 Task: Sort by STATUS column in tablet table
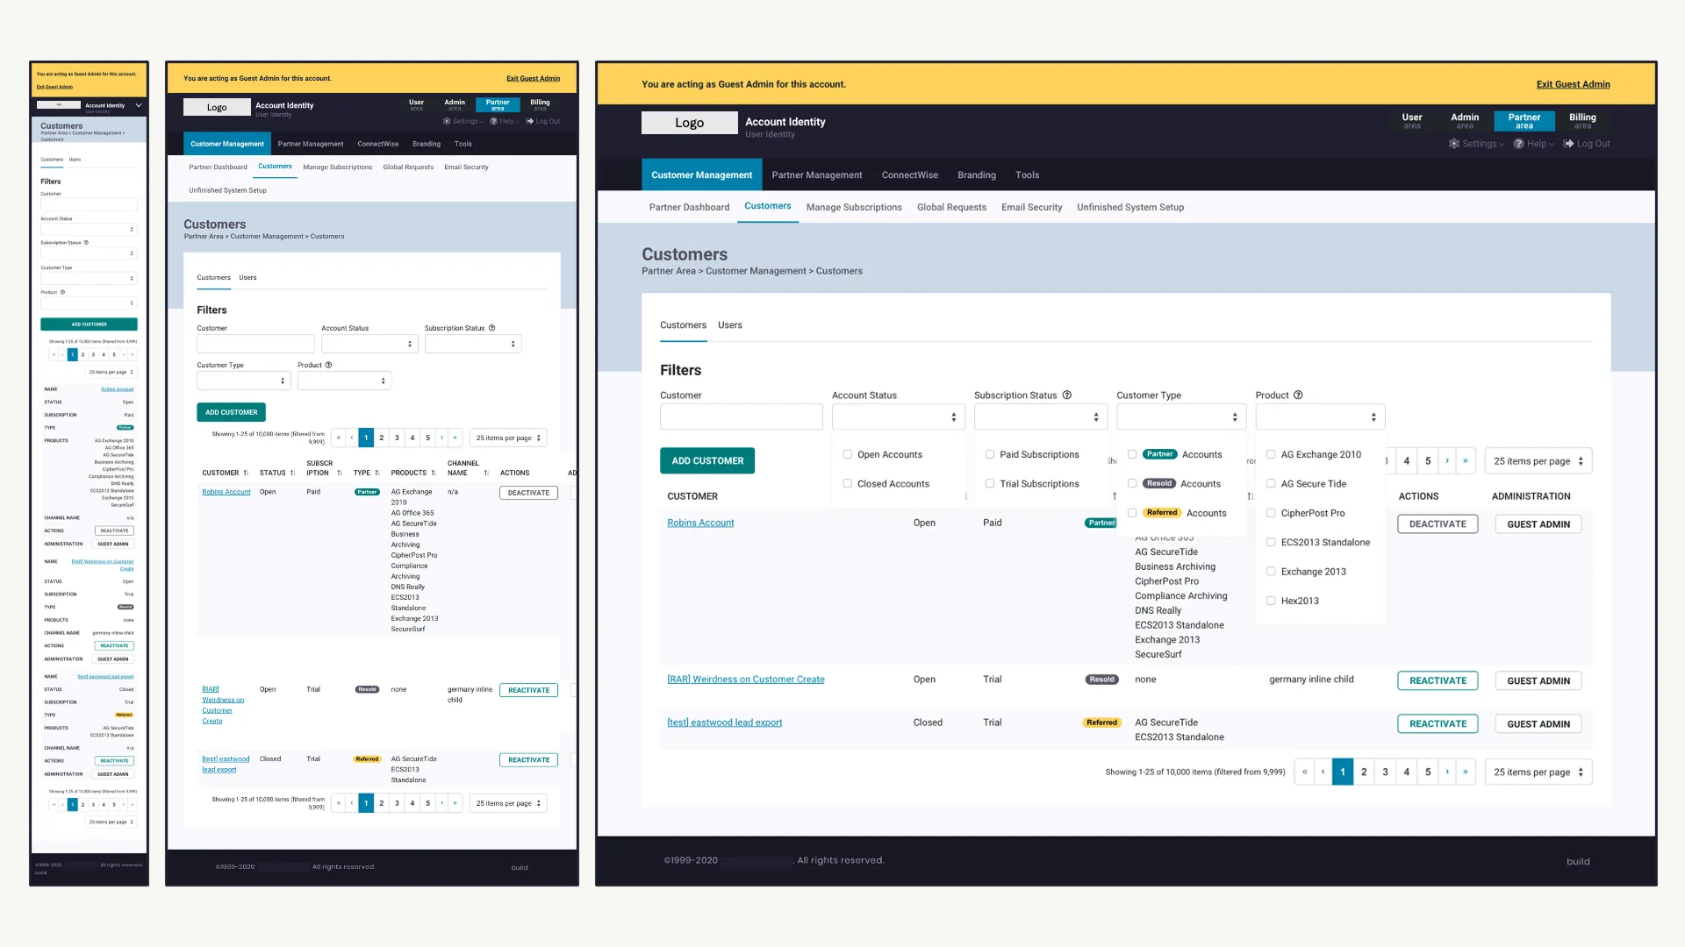click(293, 473)
